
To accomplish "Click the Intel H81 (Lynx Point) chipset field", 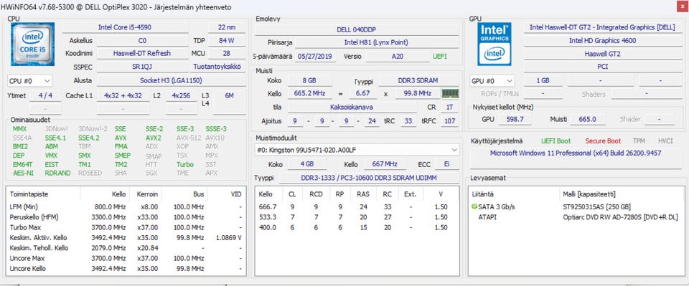I will click(376, 42).
